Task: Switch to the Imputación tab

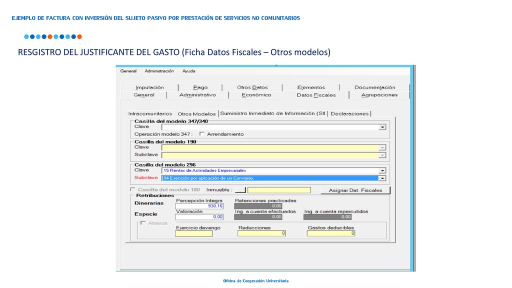Action: click(149, 87)
